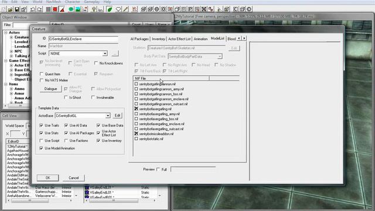Click the creature ID input field

83,39
